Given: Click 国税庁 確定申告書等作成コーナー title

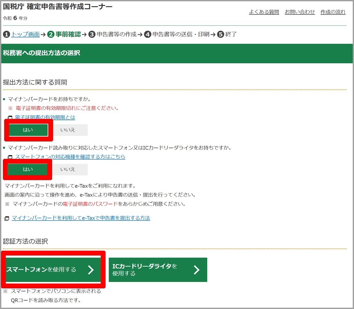Looking at the screenshot, I should pos(58,6).
